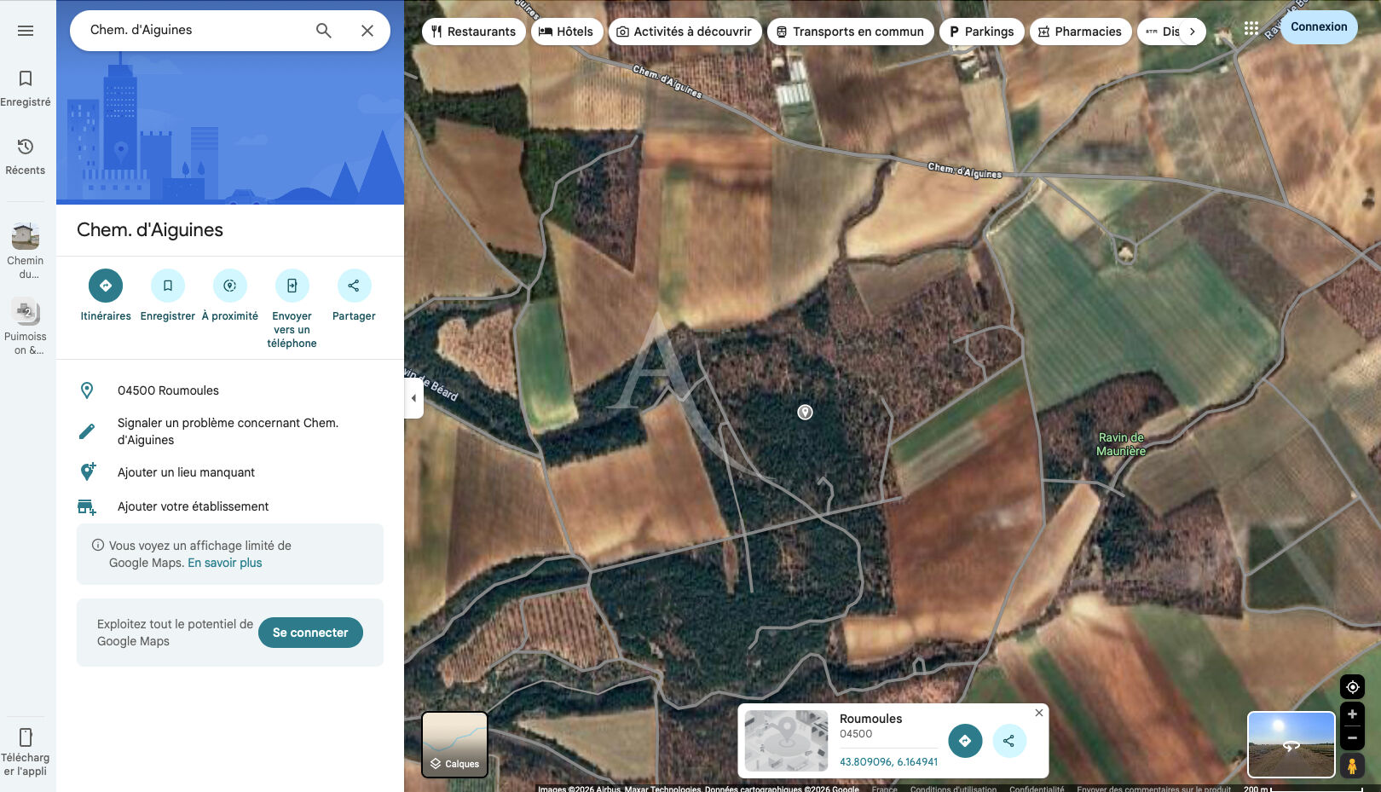This screenshot has width=1381, height=792.
Task: Expand more category chips with right chevron
Action: coord(1192,31)
